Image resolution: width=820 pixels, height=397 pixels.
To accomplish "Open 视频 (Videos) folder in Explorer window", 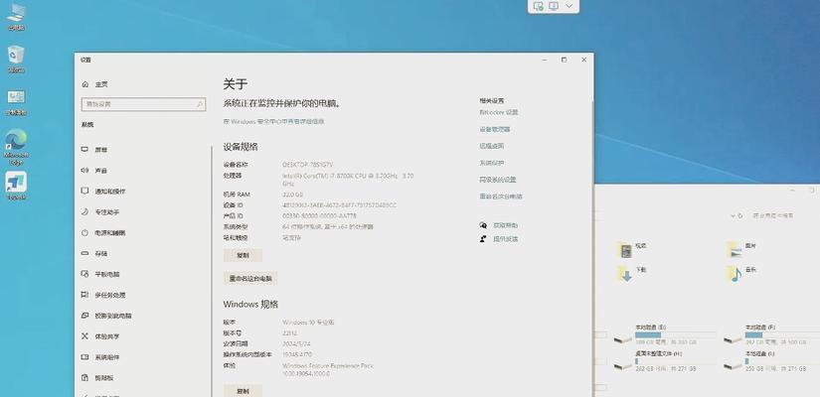I will tap(632, 250).
